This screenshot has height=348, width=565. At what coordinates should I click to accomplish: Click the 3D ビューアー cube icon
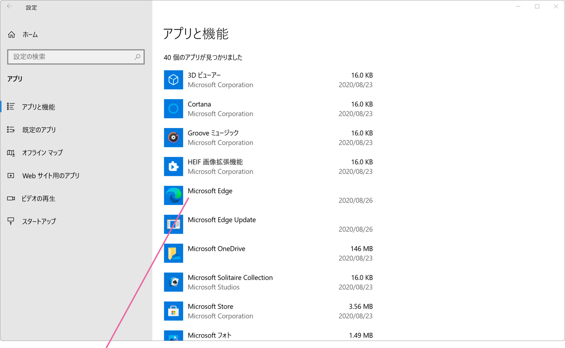(173, 80)
